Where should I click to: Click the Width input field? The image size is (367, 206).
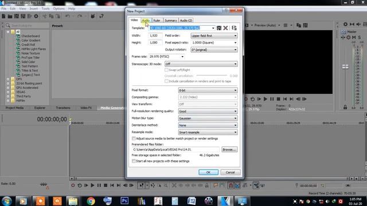click(155, 35)
